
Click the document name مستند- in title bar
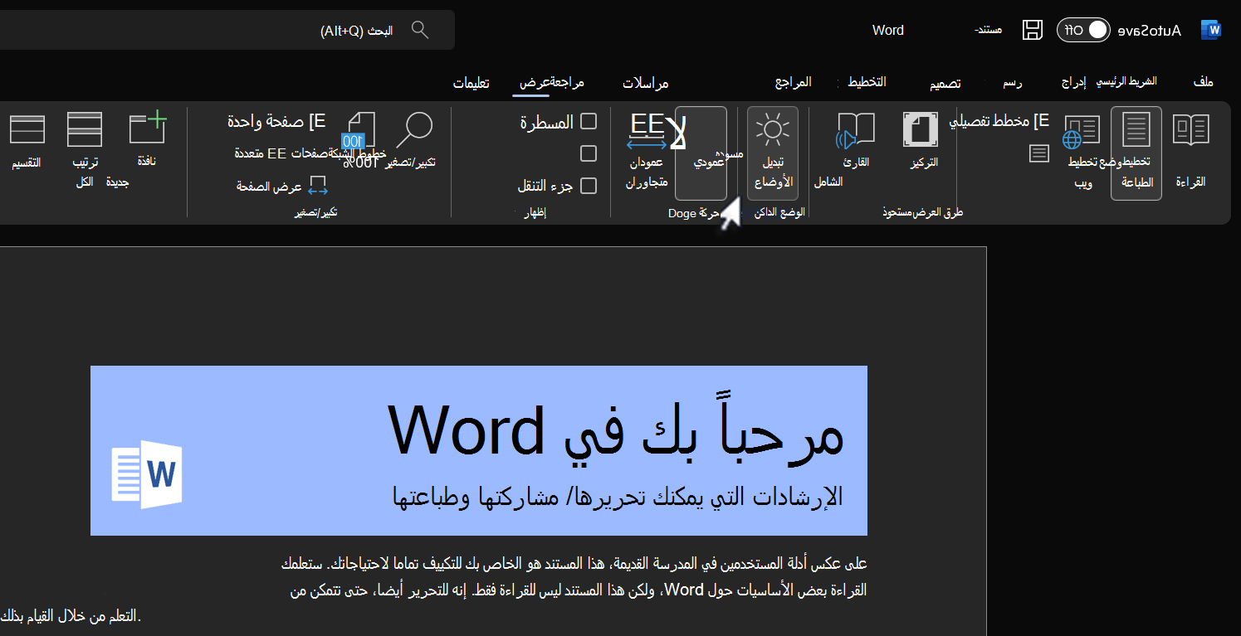(988, 30)
